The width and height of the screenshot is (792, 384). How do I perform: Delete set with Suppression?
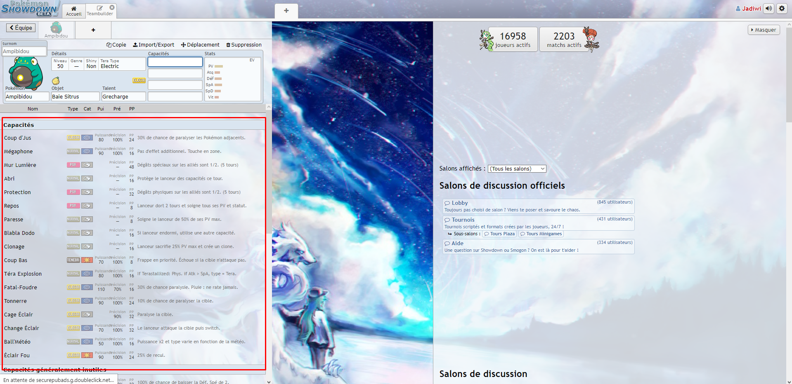point(244,45)
